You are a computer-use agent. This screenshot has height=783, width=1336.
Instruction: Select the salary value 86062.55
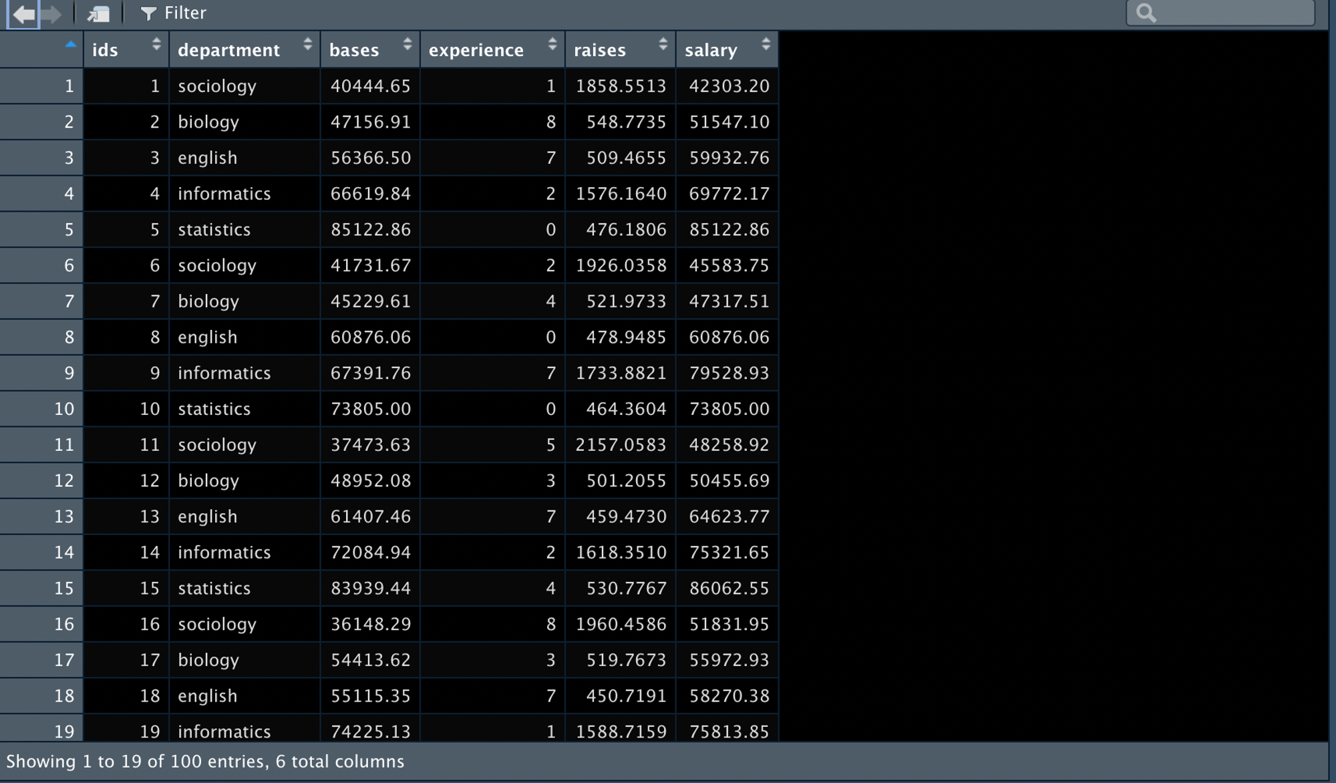coord(729,589)
